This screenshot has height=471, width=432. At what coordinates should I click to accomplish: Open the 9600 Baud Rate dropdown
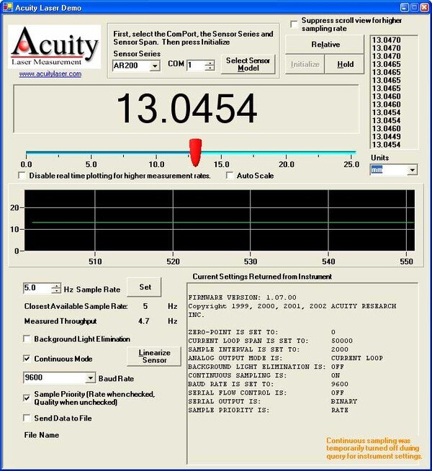click(x=91, y=378)
